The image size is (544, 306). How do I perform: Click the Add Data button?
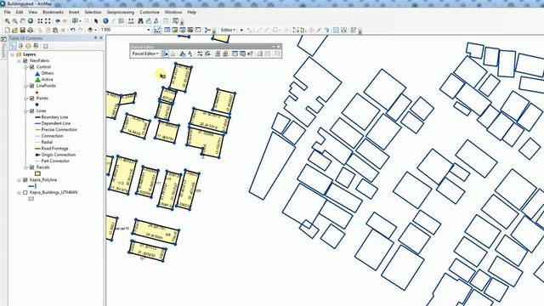(90, 31)
